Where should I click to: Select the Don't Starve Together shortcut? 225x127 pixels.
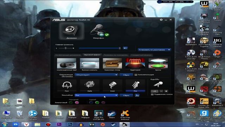pyautogui.click(x=204, y=42)
